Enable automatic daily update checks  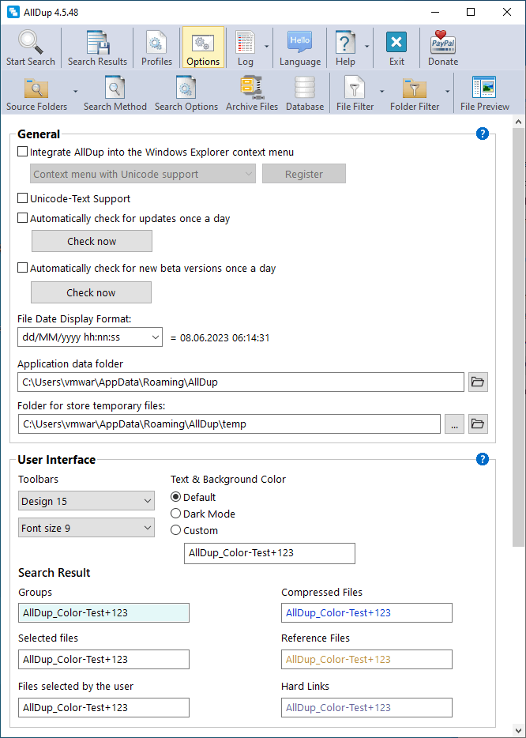(21, 217)
